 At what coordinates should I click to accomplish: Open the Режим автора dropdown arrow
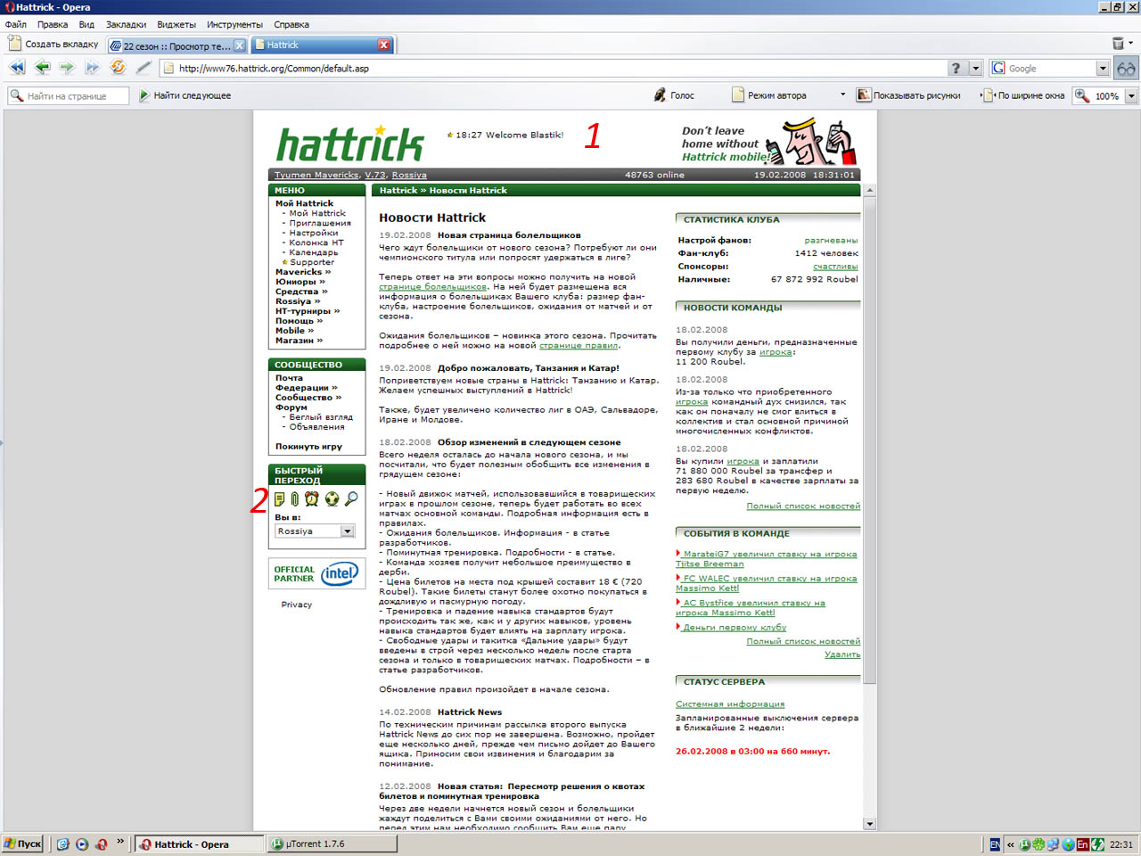click(x=842, y=95)
